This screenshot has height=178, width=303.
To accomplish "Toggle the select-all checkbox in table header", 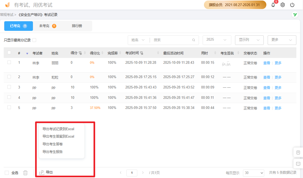I will pyautogui.click(x=9, y=53).
